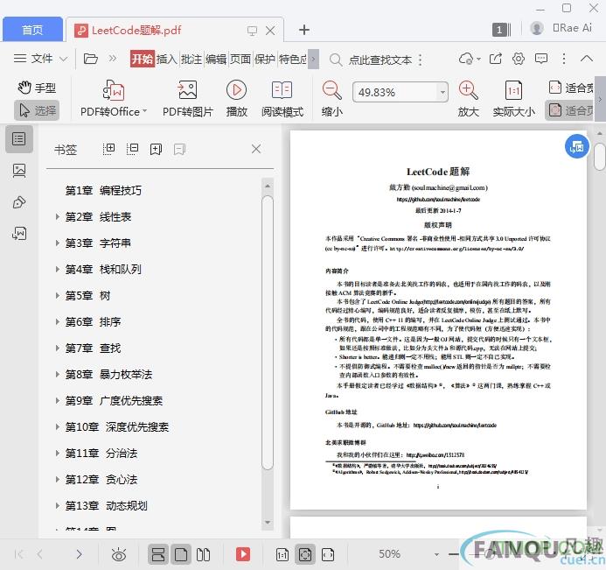The height and width of the screenshot is (570, 606).
Task: Open the convert-to-Word sidebar icon
Action: (19, 233)
